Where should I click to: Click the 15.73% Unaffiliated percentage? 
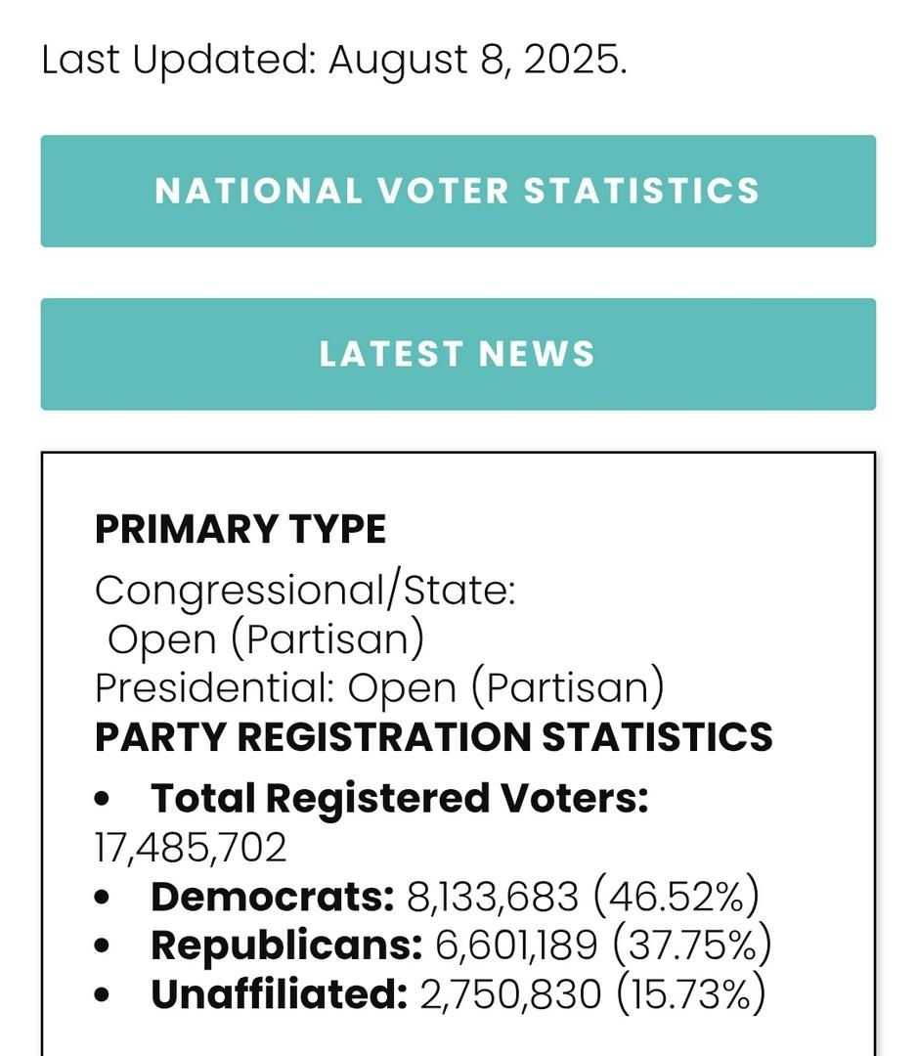click(x=690, y=994)
